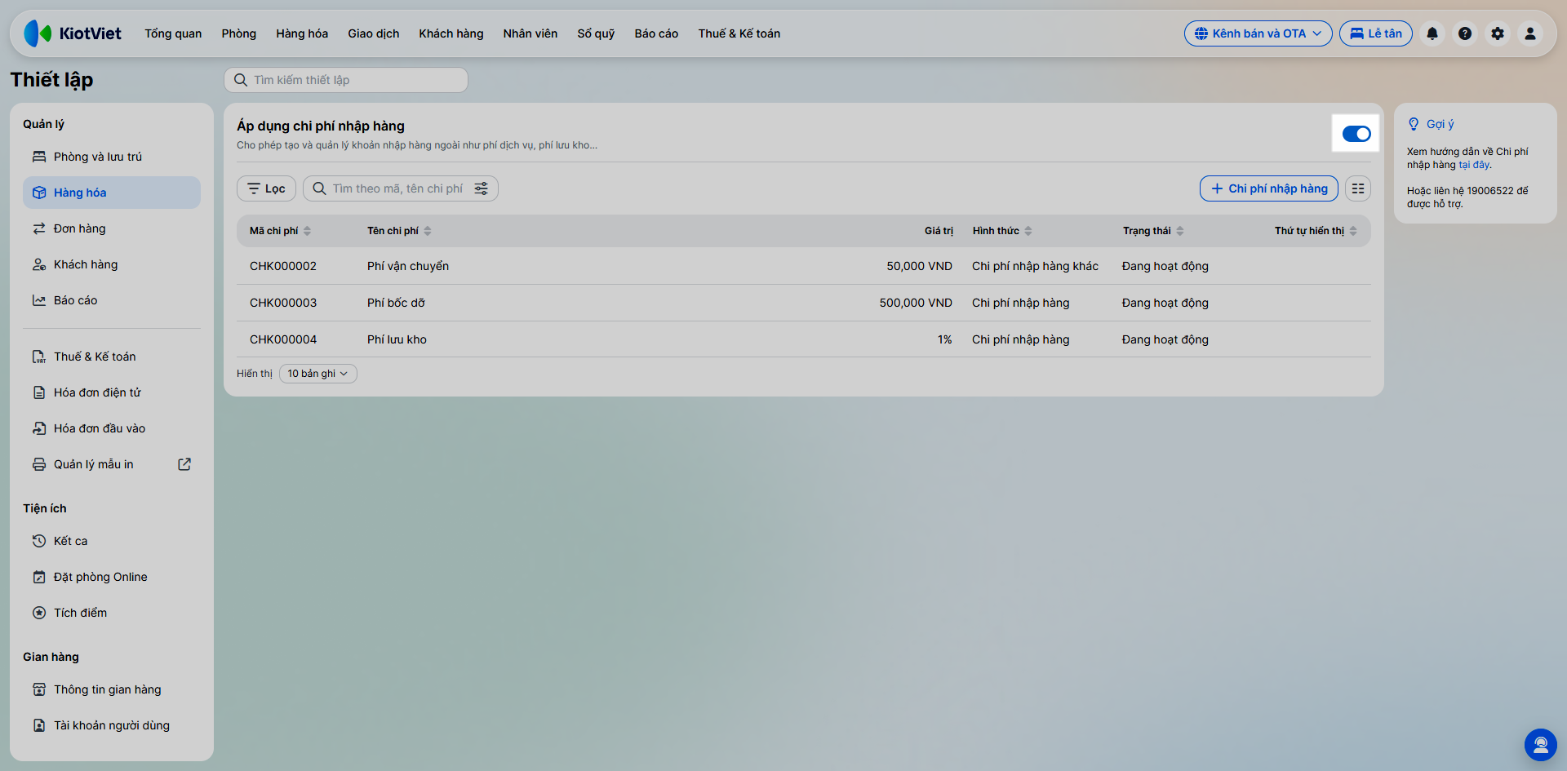Viewport: 1567px width, 771px height.
Task: Click magnifier icon in Tìm kiếm thiết lập
Action: pos(241,80)
